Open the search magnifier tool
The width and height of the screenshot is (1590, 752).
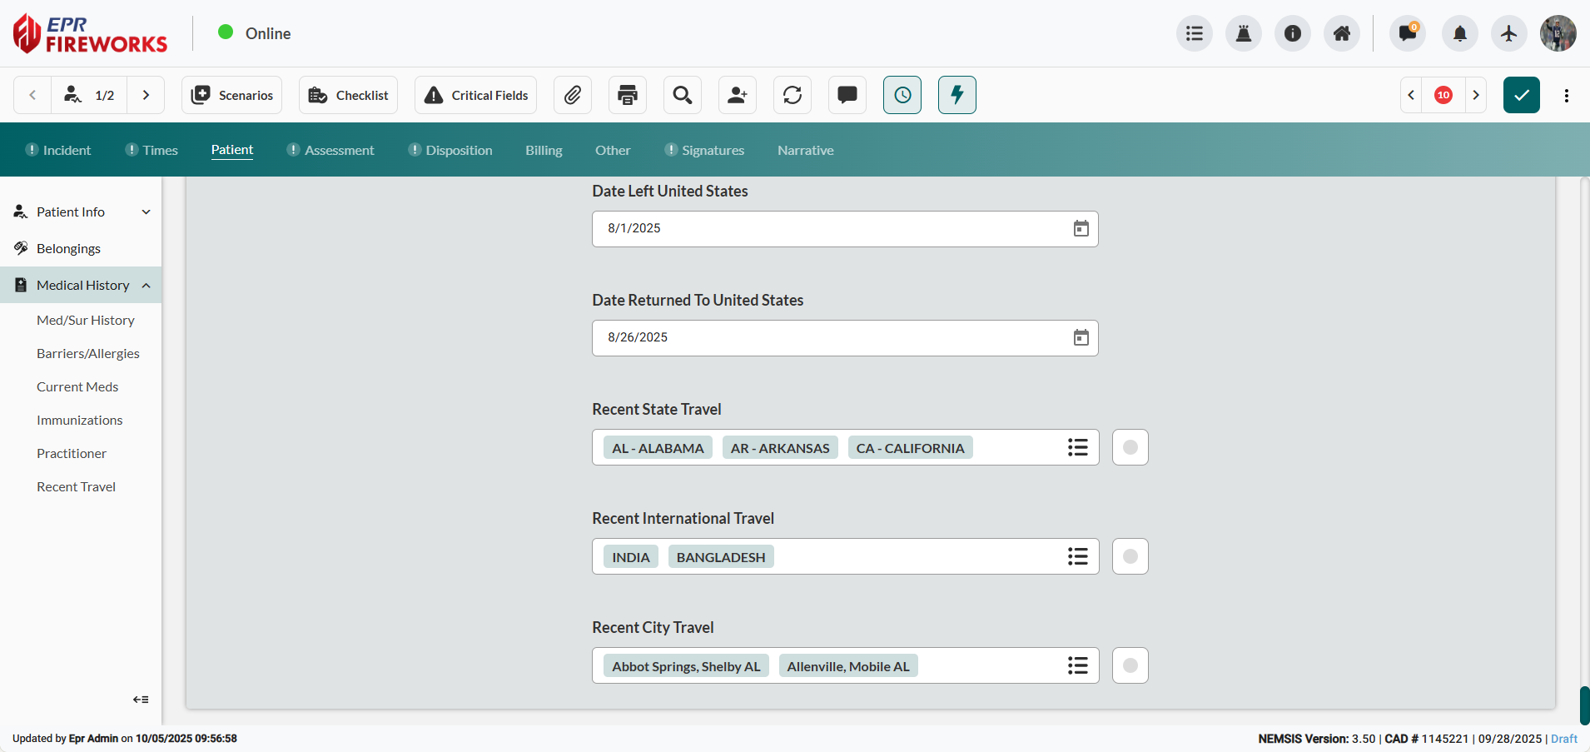pyautogui.click(x=683, y=95)
